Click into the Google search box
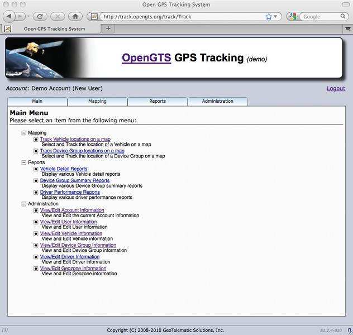This screenshot has height=335, width=353. pos(321,17)
